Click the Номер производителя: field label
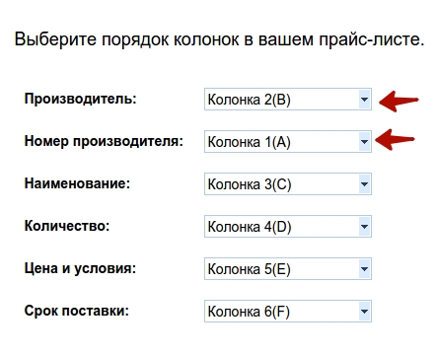 pyautogui.click(x=104, y=141)
